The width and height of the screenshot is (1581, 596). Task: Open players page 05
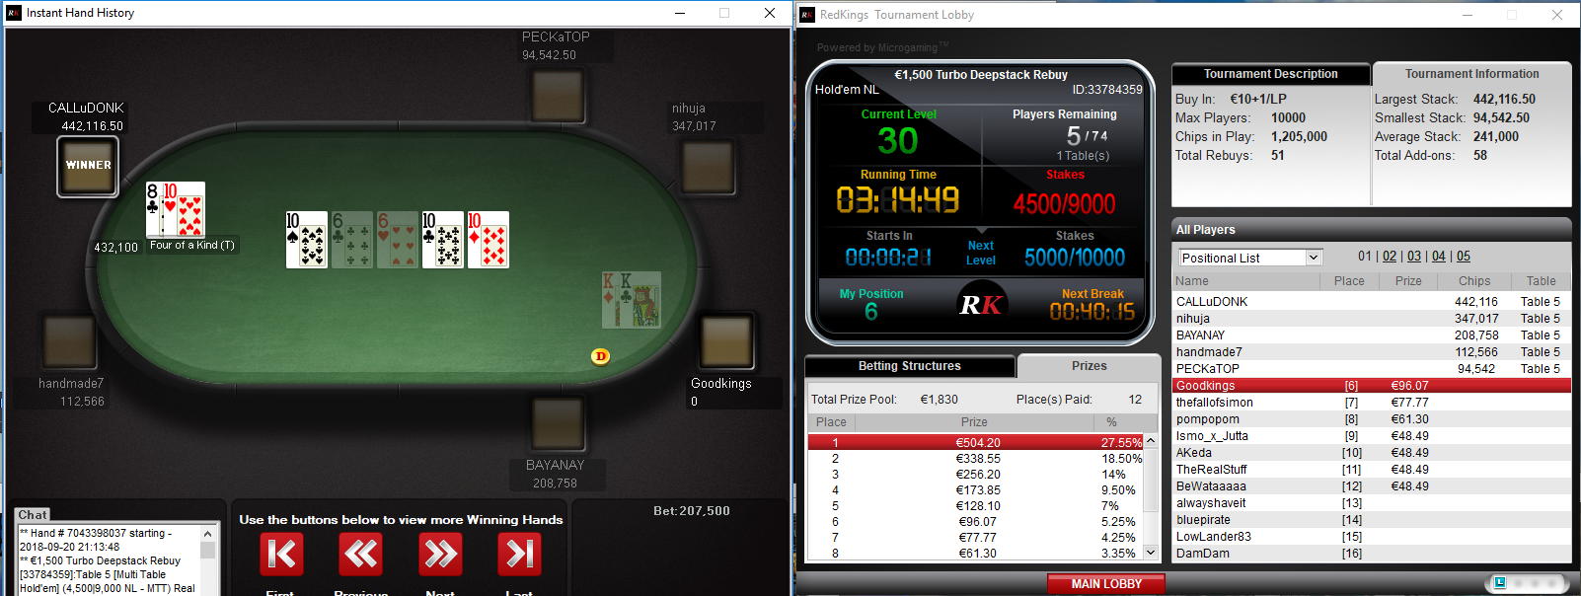[1464, 257]
